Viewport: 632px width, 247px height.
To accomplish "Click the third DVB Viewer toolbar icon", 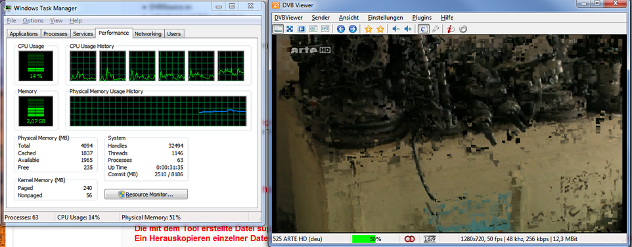I will [x=302, y=29].
